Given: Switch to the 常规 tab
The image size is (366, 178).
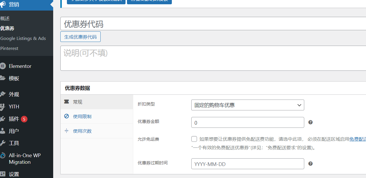Looking at the screenshot, I should pos(97,102).
